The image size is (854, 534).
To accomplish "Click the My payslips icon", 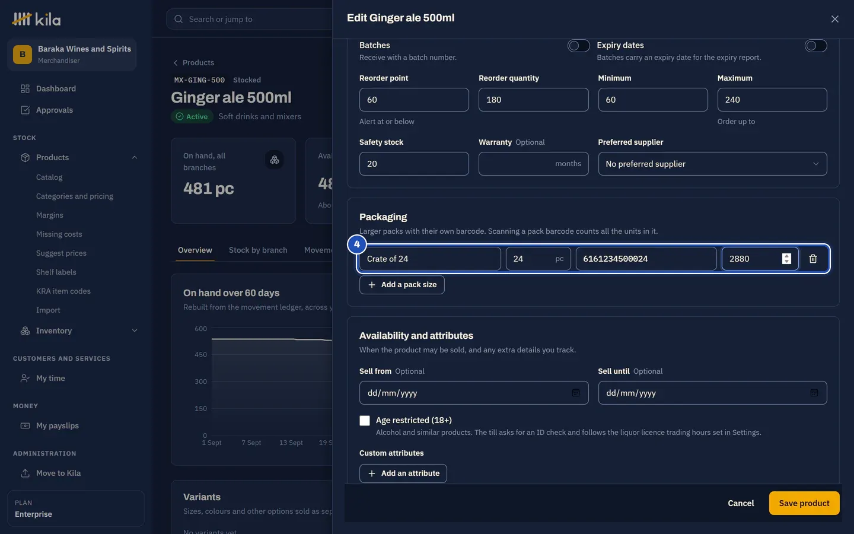I will click(25, 425).
